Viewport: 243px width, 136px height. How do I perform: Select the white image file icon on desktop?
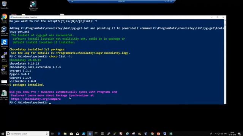click(4, 83)
